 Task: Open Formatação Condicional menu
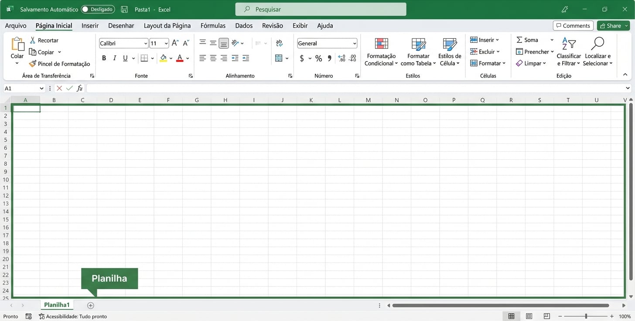pos(381,52)
